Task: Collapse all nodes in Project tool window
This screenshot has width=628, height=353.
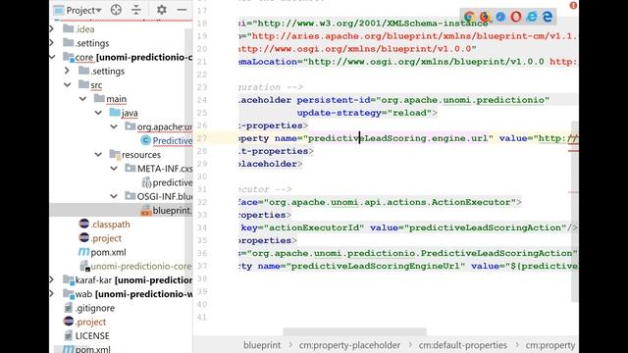Action: tap(136, 10)
